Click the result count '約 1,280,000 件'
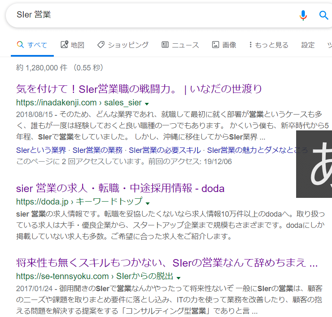Image resolution: width=332 pixels, height=317 pixels. pyautogui.click(x=42, y=67)
